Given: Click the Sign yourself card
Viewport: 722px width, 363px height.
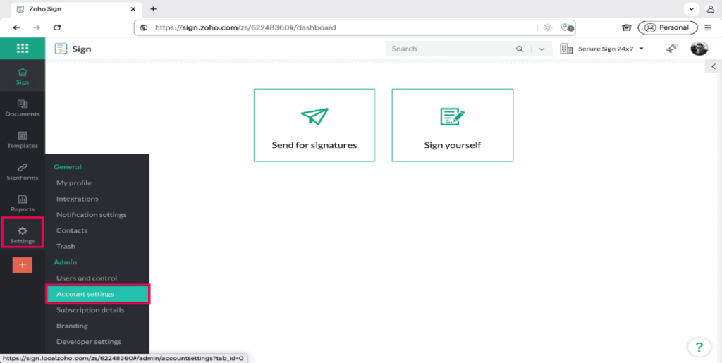Looking at the screenshot, I should click(x=453, y=125).
